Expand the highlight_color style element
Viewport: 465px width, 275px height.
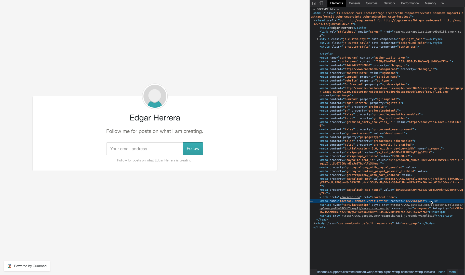pos(318,39)
